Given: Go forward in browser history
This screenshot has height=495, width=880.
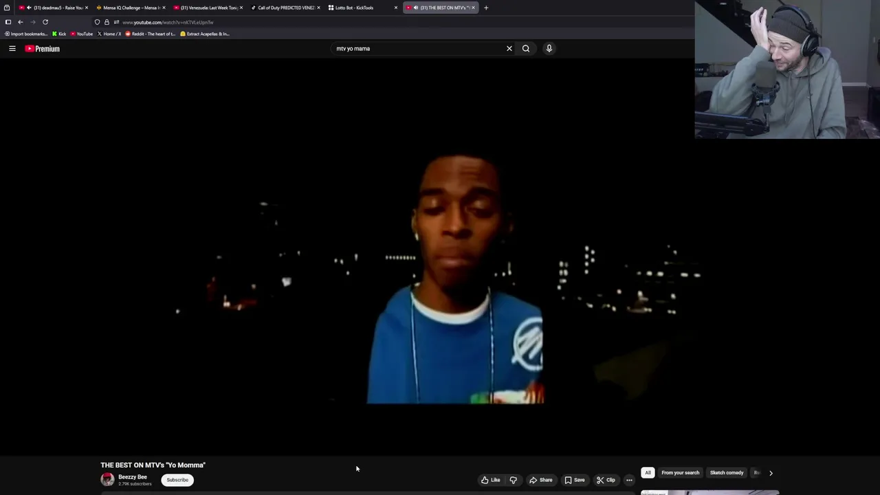Looking at the screenshot, I should tap(33, 22).
